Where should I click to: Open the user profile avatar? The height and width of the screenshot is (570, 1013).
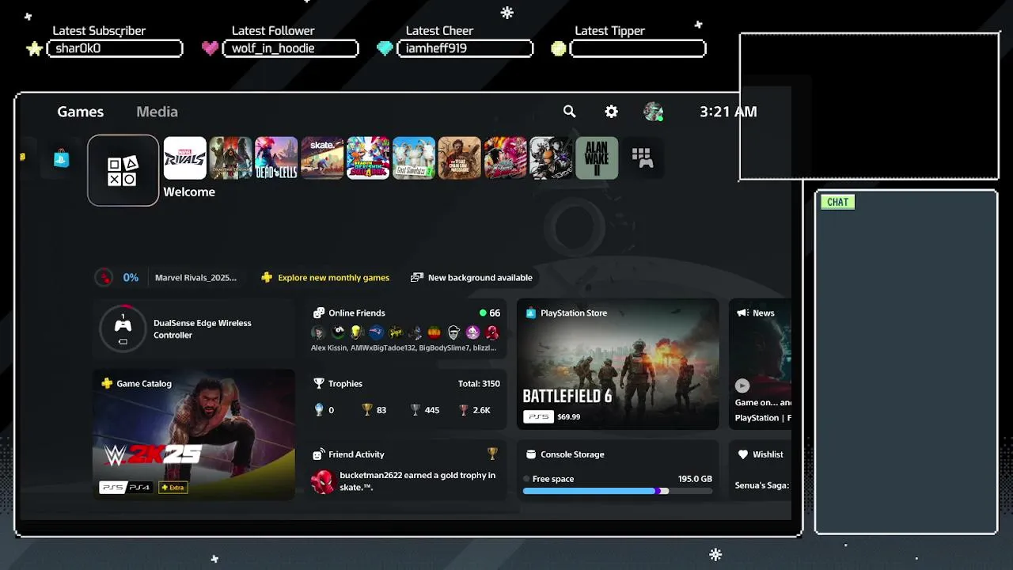tap(653, 112)
